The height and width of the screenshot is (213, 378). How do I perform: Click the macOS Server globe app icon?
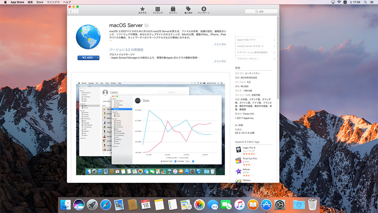88,37
